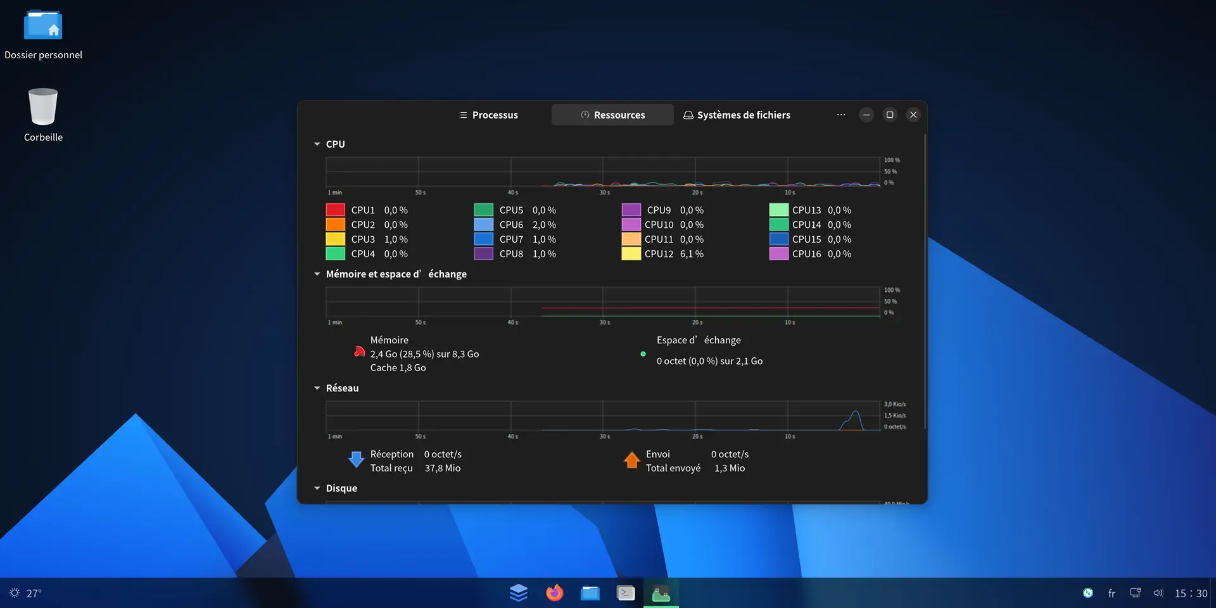
Task: Open the Systèmes de fichiers tab
Action: [737, 115]
